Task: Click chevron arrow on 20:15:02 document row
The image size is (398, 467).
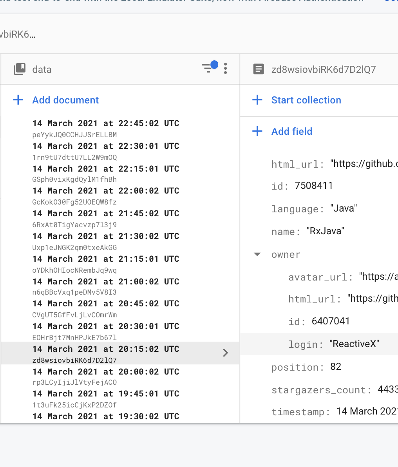Action: [226, 353]
